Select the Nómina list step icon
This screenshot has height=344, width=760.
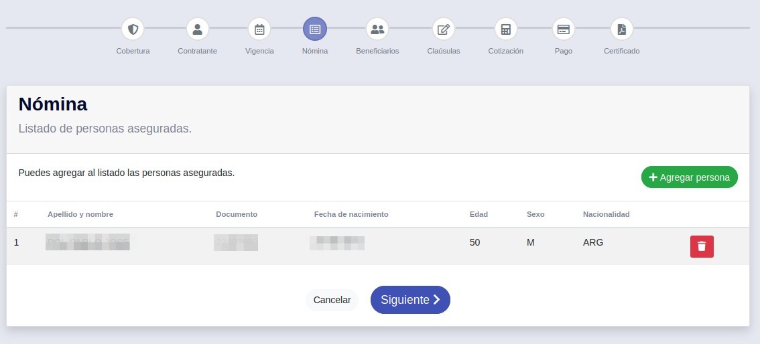[315, 29]
